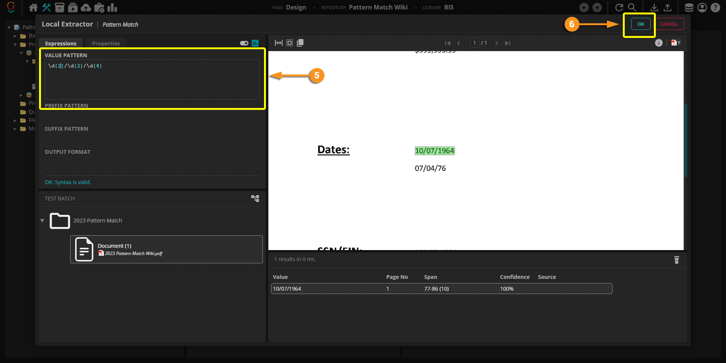Click the download icon in the header

point(654,8)
